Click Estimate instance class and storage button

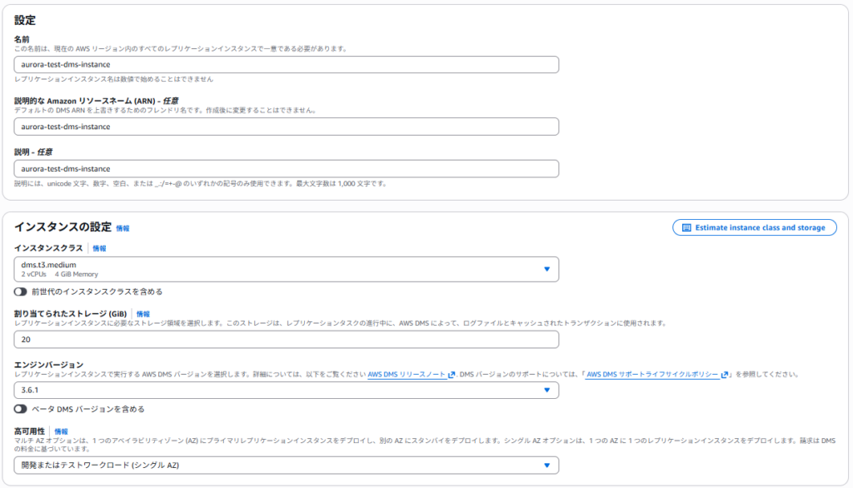[x=754, y=227]
